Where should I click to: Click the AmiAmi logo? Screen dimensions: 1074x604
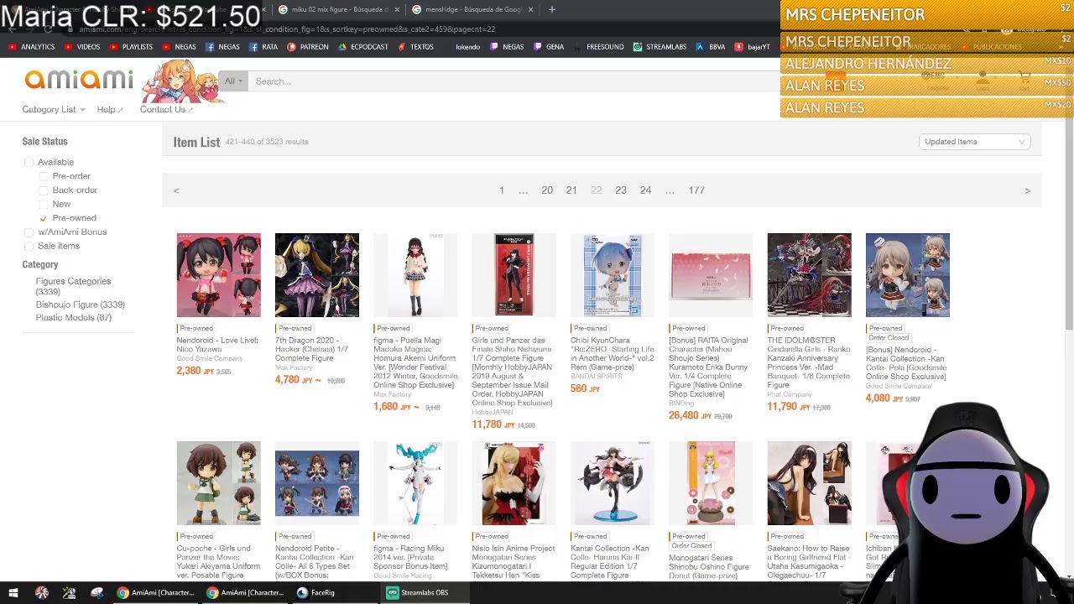pyautogui.click(x=79, y=80)
